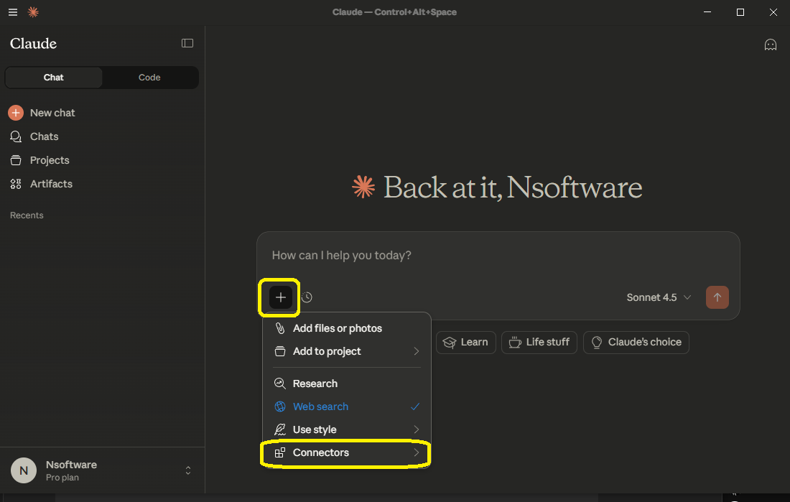Choose Add files or photos
The width and height of the screenshot is (790, 502).
coord(338,328)
